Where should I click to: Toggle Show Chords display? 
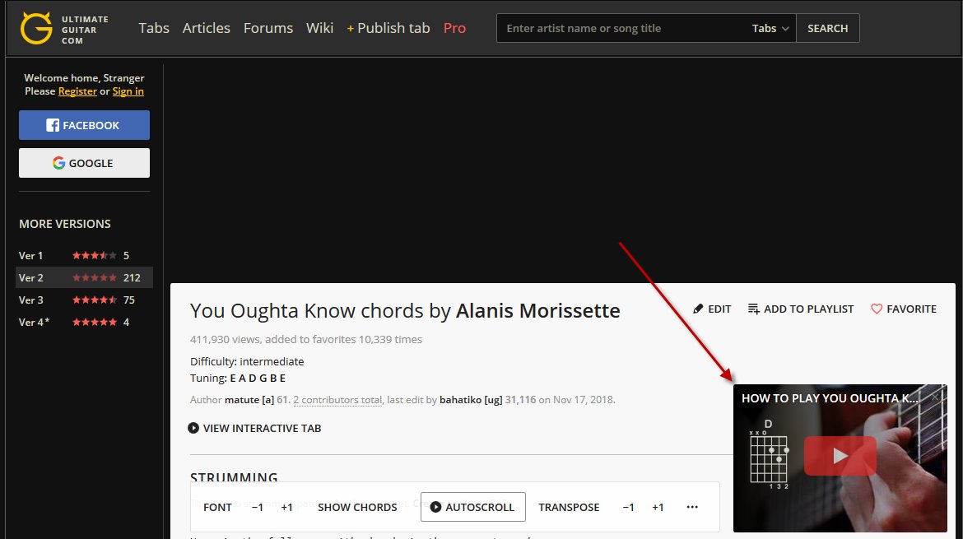358,507
